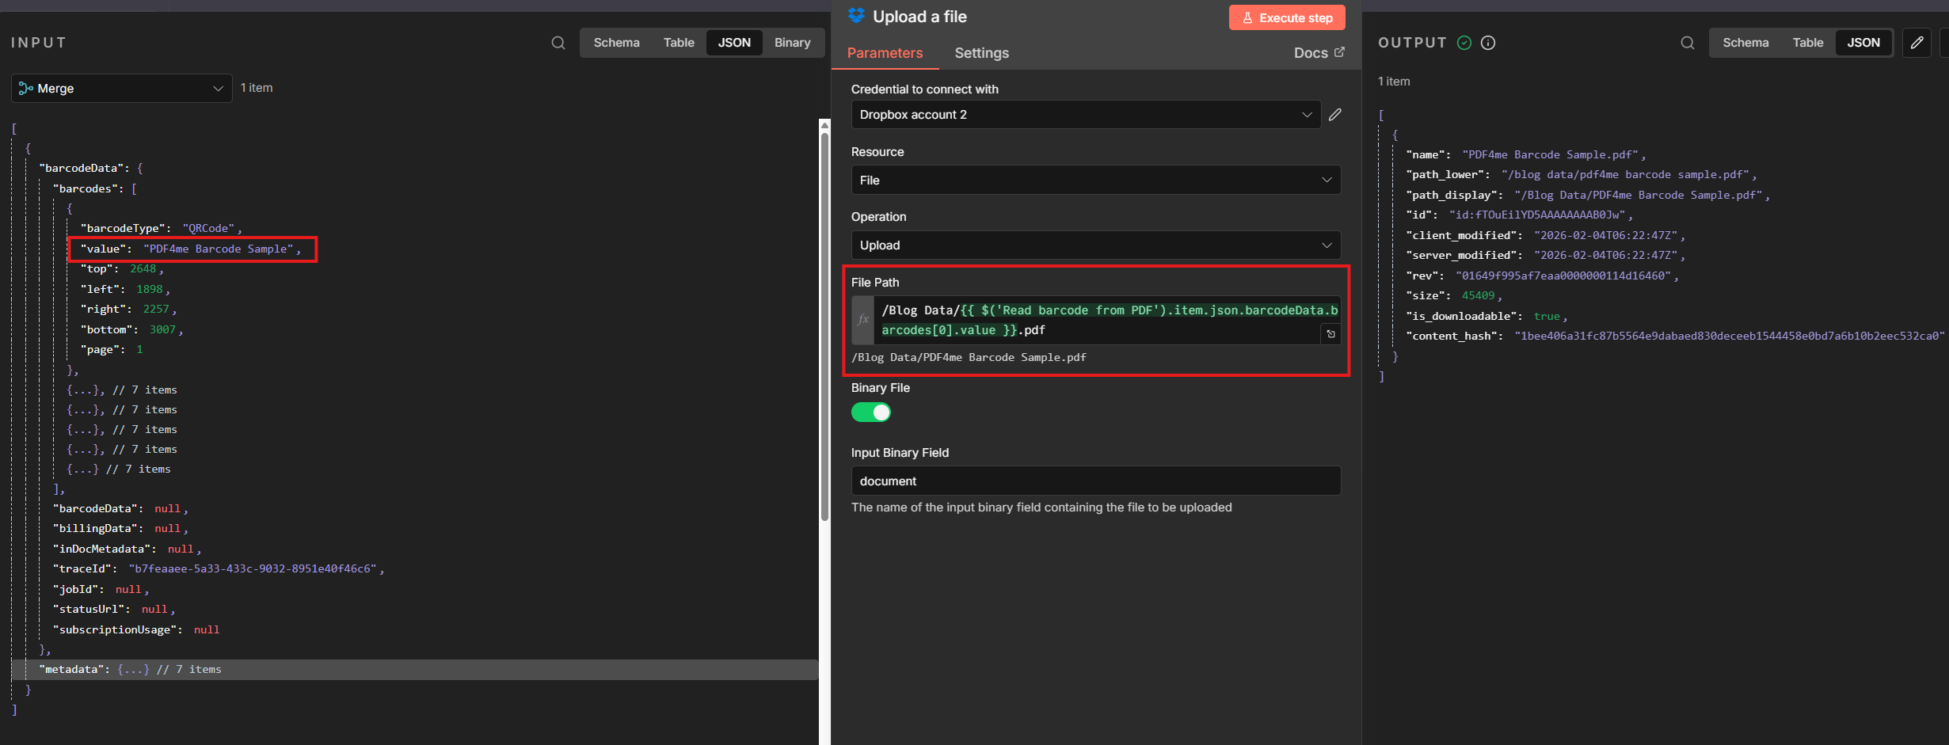Expand the Resource File dropdown
1949x745 pixels.
pyautogui.click(x=1095, y=181)
